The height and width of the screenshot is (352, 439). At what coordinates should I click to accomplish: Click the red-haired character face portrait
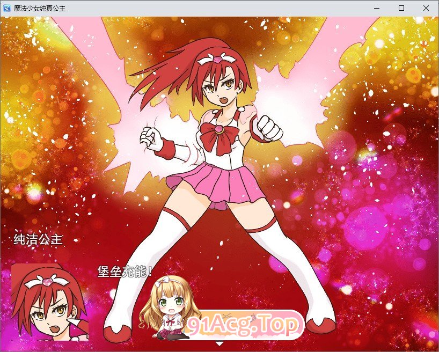(x=50, y=302)
